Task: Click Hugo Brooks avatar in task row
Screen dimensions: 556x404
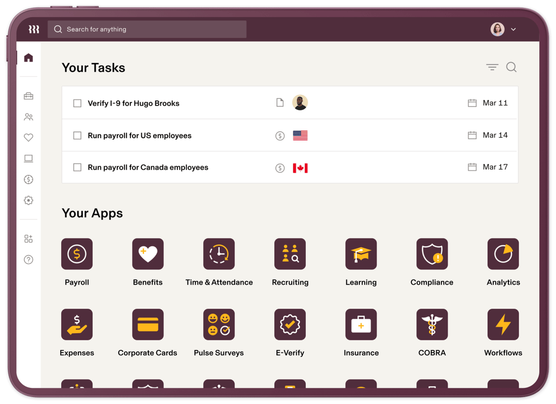Action: point(300,103)
